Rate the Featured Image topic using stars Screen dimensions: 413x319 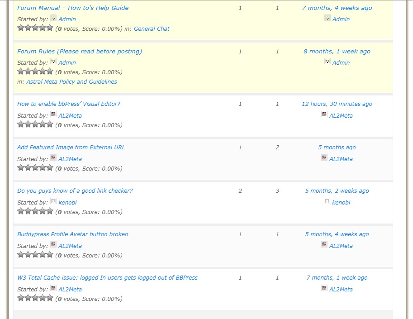coord(35,167)
